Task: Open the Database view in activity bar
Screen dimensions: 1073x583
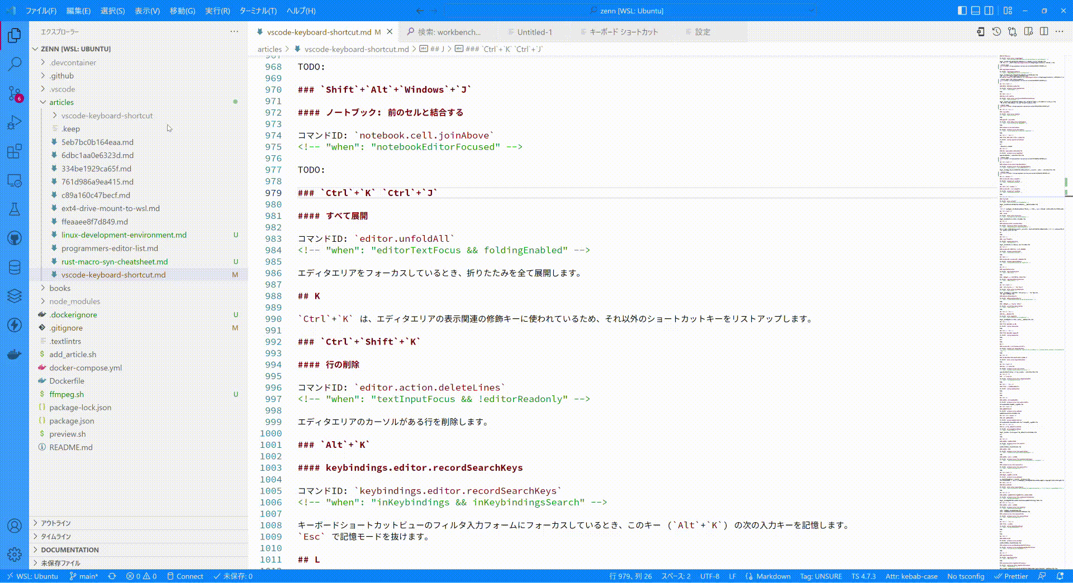Action: (x=15, y=267)
